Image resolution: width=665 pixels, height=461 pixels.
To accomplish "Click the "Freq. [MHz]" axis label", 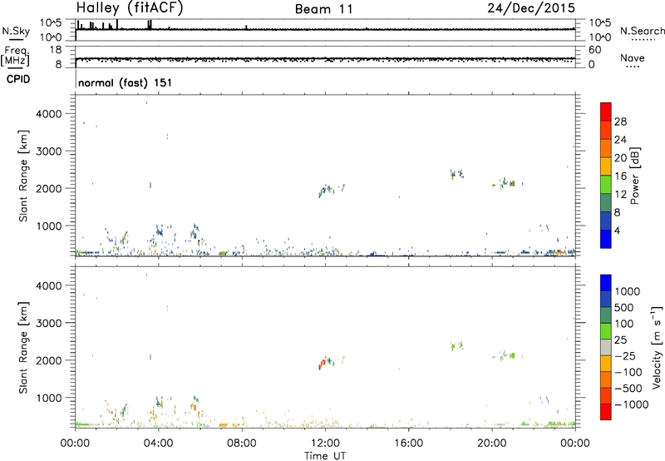I will (15, 57).
